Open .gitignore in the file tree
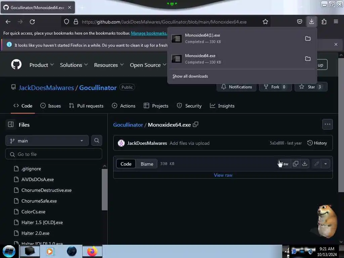The image size is (344, 258). [x=31, y=169]
